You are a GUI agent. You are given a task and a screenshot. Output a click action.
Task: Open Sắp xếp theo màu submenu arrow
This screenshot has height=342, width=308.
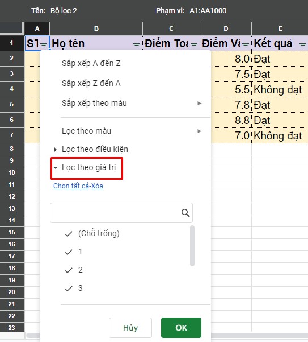[199, 103]
